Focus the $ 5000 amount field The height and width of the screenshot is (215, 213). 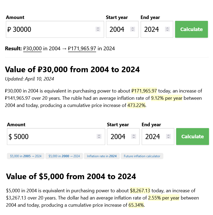[56, 136]
